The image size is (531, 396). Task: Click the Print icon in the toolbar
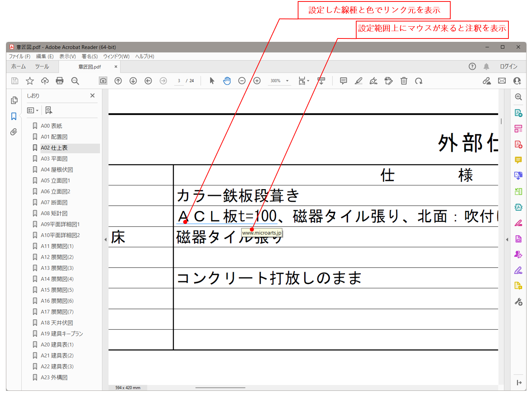[60, 81]
